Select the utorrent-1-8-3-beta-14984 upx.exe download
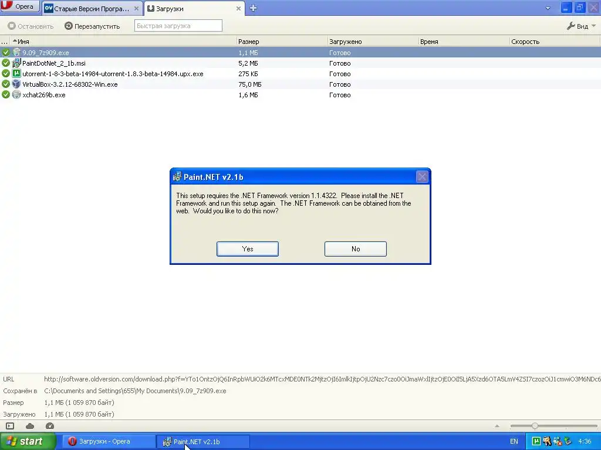Image resolution: width=601 pixels, height=450 pixels. coord(300,73)
